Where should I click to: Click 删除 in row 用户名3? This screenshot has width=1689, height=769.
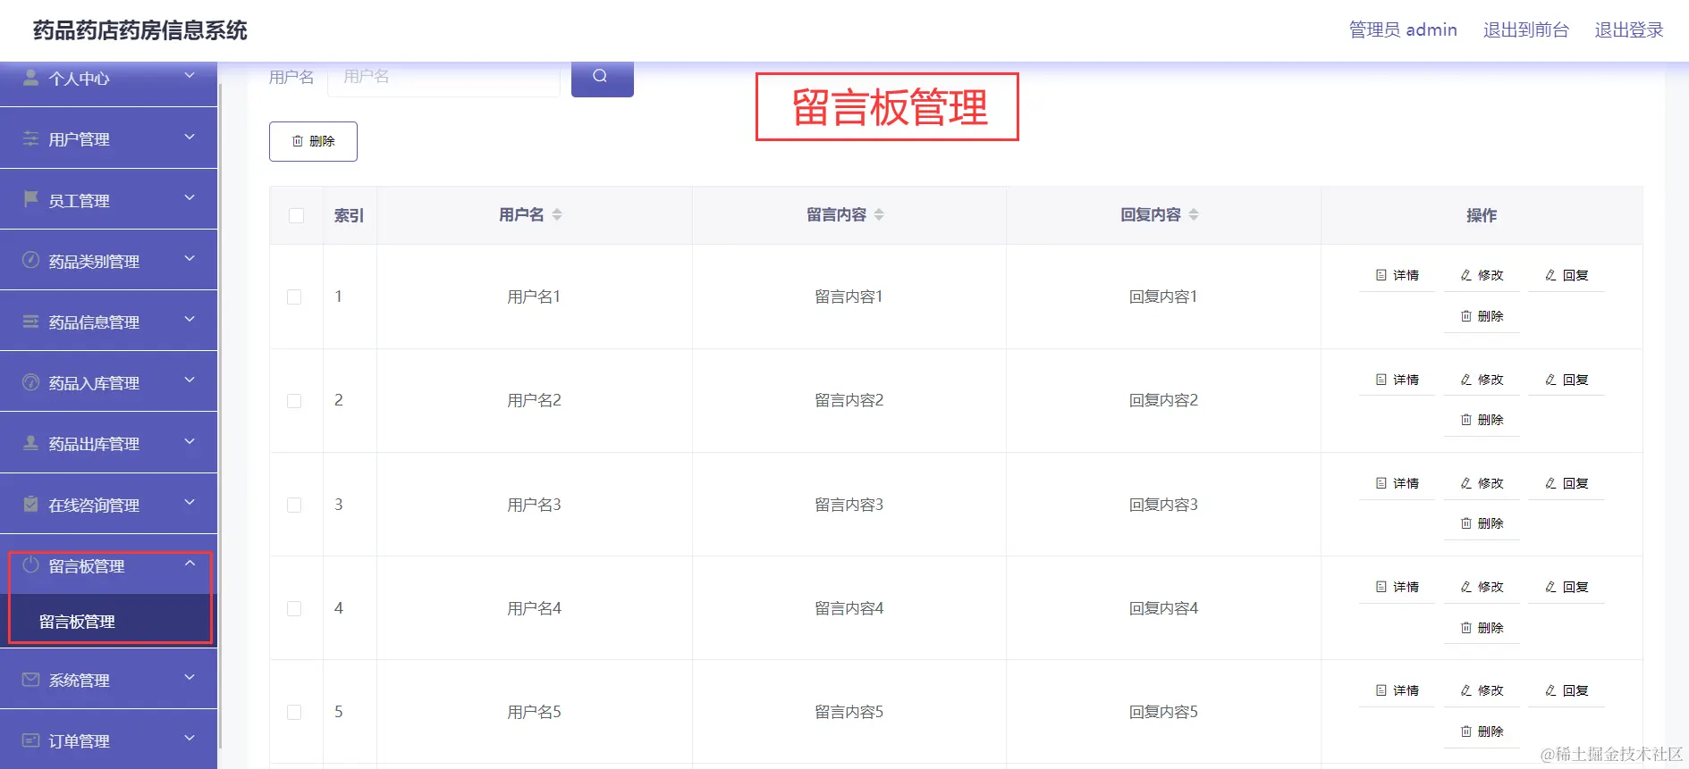[x=1482, y=523]
